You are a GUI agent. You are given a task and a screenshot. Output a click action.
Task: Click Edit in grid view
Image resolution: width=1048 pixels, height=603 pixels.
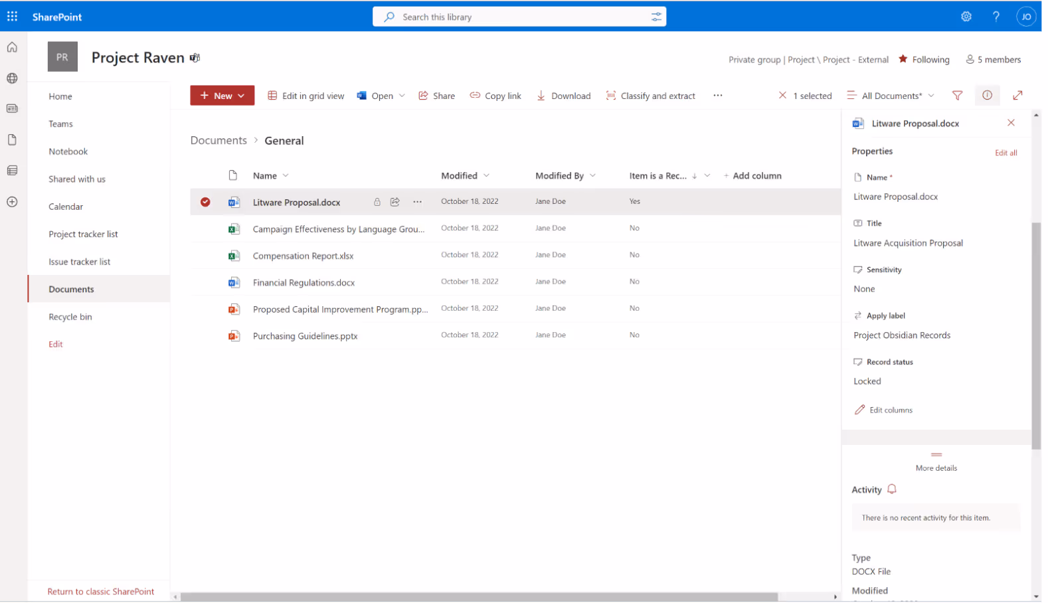pos(306,96)
